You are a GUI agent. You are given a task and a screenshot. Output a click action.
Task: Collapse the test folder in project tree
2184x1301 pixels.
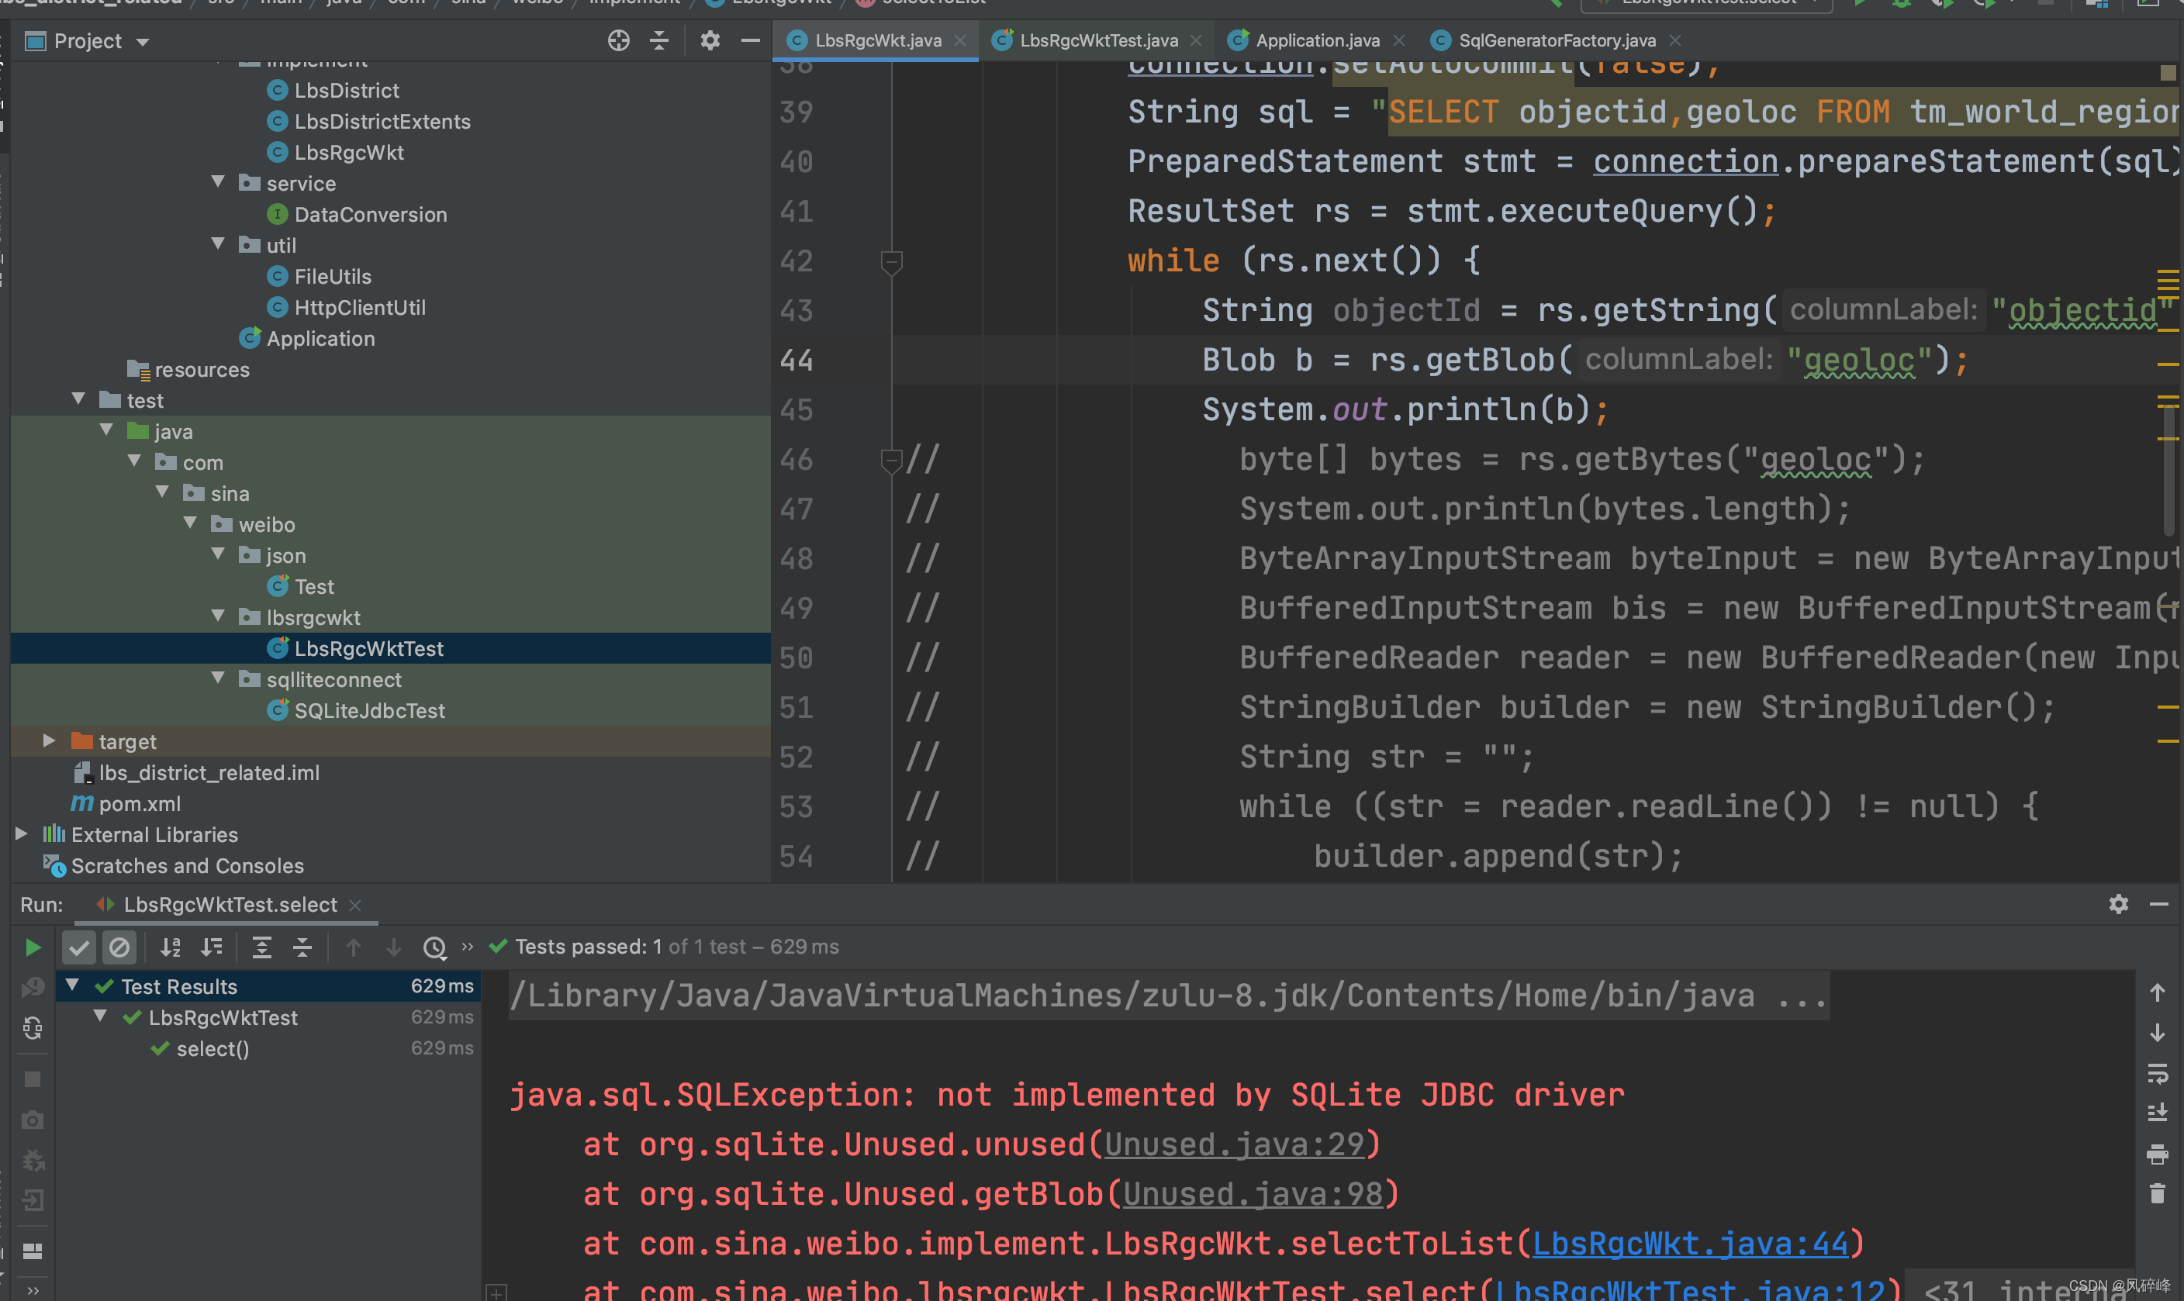pyautogui.click(x=79, y=400)
